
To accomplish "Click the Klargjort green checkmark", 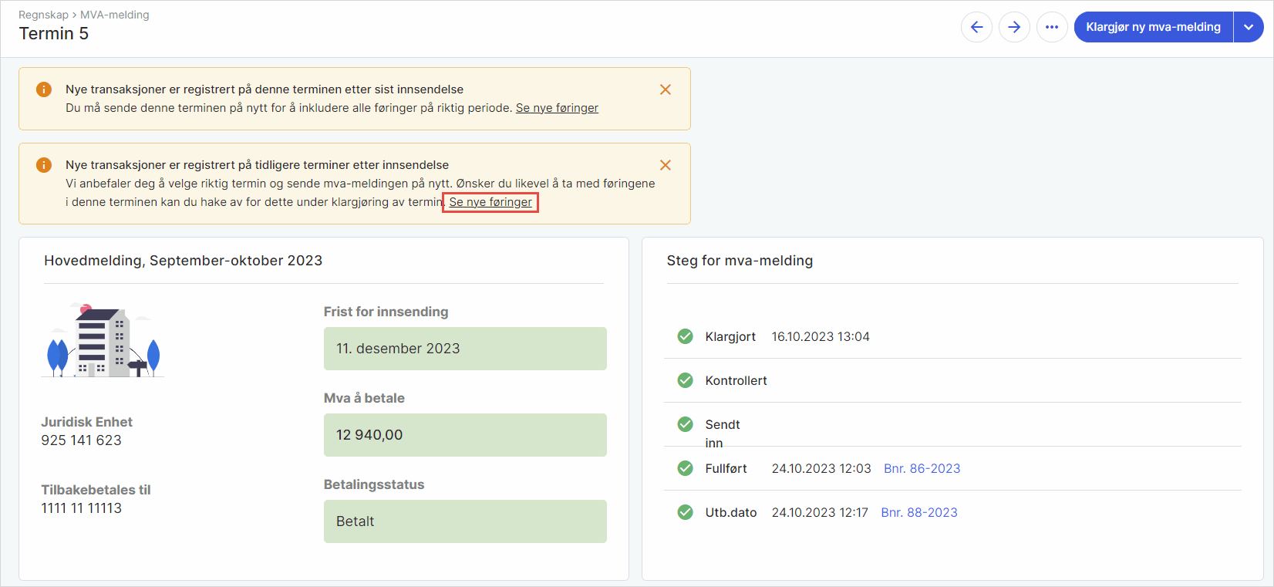I will (x=685, y=336).
